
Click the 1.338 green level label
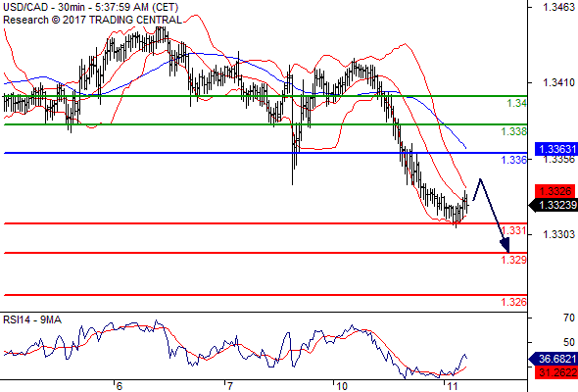pos(514,131)
